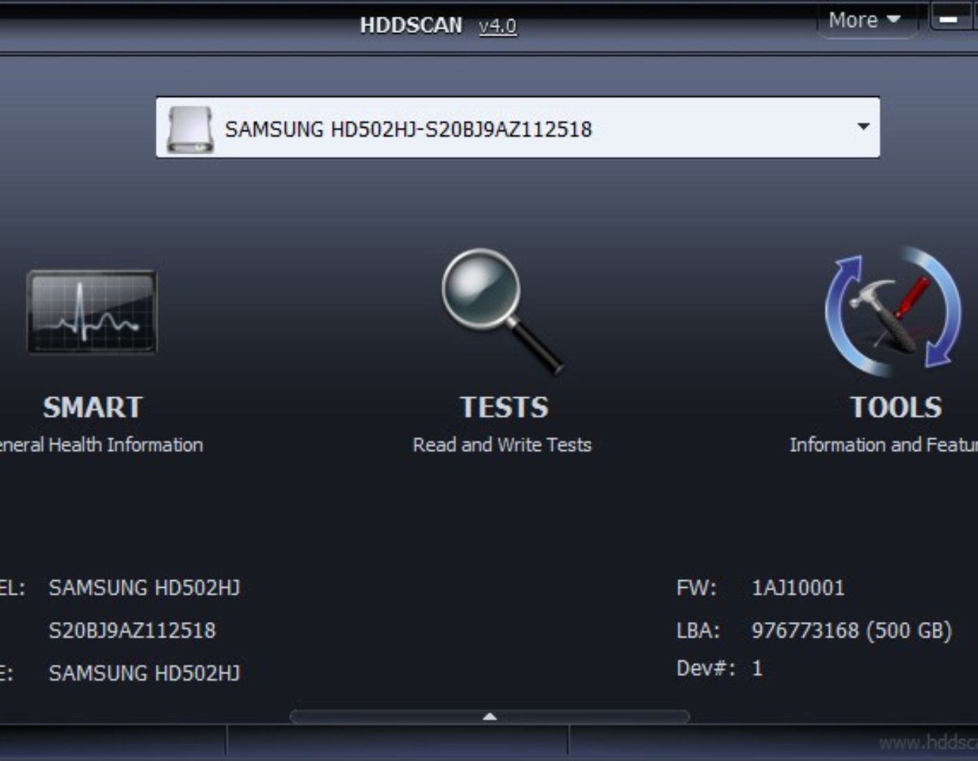Click the v4.0 version link

(x=498, y=26)
